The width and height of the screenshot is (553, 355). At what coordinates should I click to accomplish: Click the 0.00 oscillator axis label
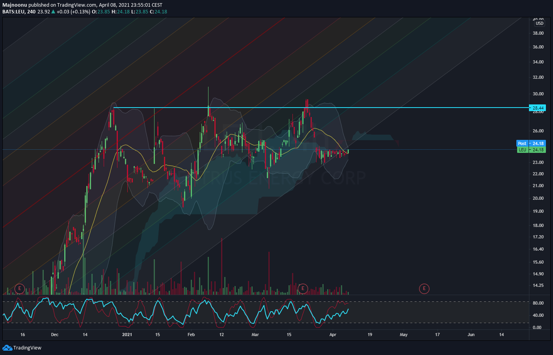[537, 327]
